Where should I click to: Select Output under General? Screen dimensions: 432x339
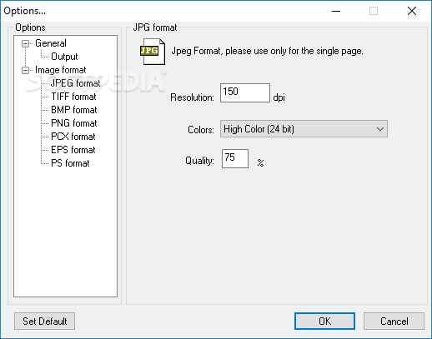pyautogui.click(x=64, y=57)
